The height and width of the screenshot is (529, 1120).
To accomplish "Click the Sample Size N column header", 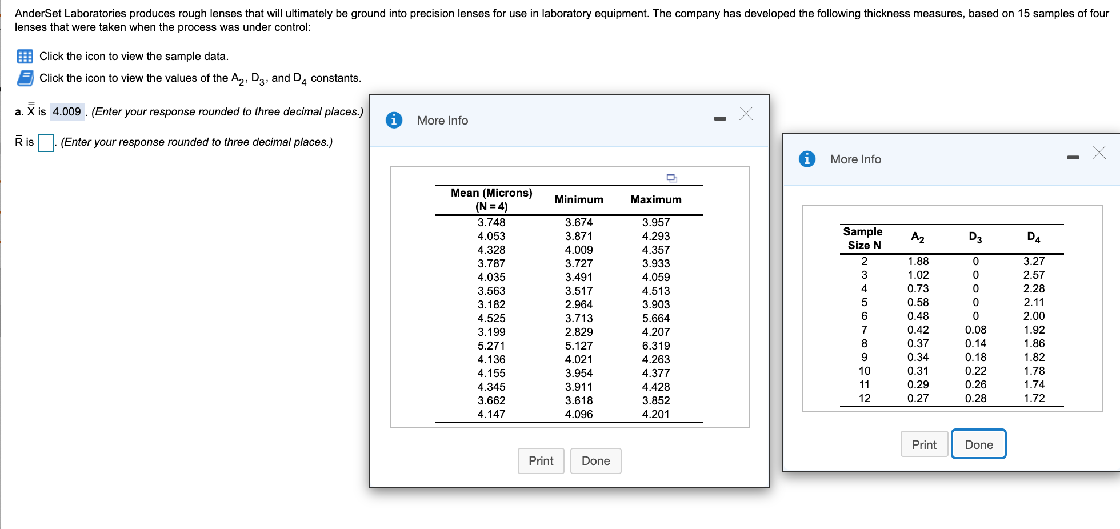I will tap(862, 237).
